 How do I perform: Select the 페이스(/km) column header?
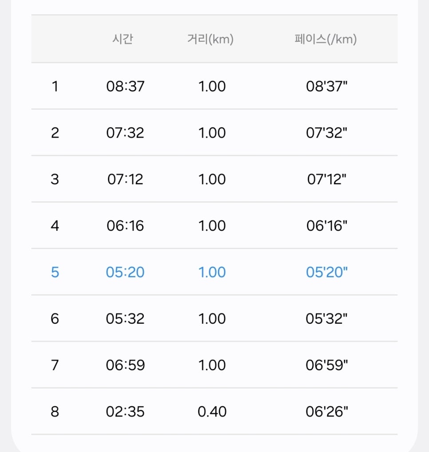326,39
